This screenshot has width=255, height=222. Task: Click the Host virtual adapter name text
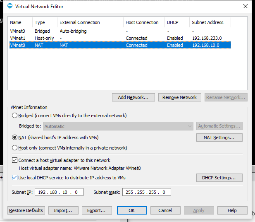pos(80,168)
